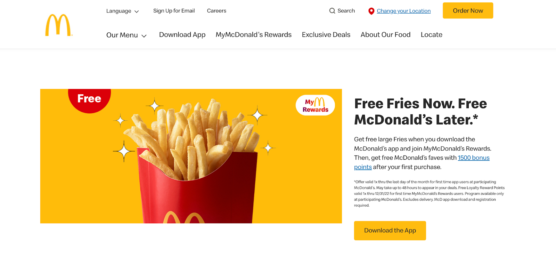Click the red location pin icon
The height and width of the screenshot is (265, 556).
[x=371, y=11]
